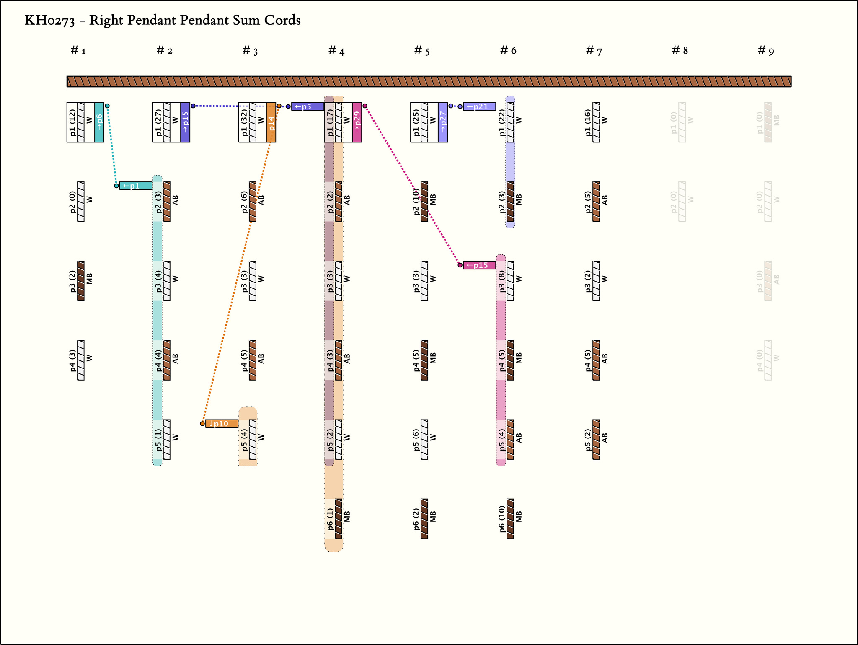858x645 pixels.
Task: Click the purple →p15 tag in column 2
Action: coord(185,122)
